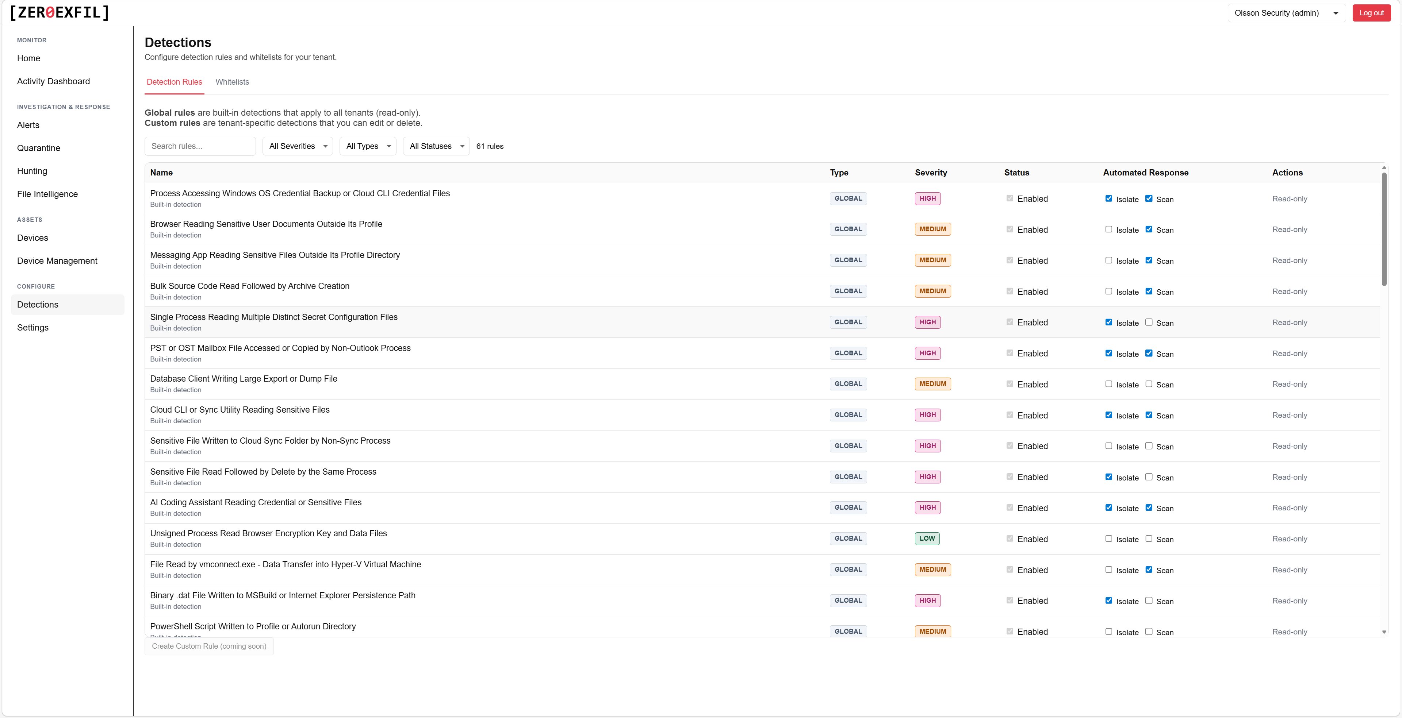Open the All Statuses filter dropdown
This screenshot has width=1402, height=718.
pos(436,146)
